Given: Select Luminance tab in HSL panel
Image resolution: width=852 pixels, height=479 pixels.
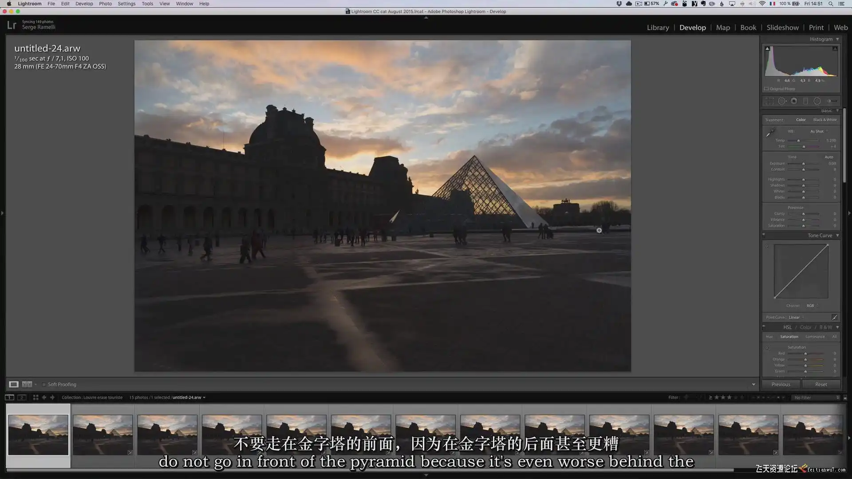Looking at the screenshot, I should pos(815,337).
